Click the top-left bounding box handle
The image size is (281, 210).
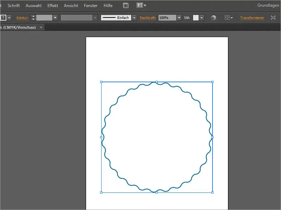click(x=101, y=82)
